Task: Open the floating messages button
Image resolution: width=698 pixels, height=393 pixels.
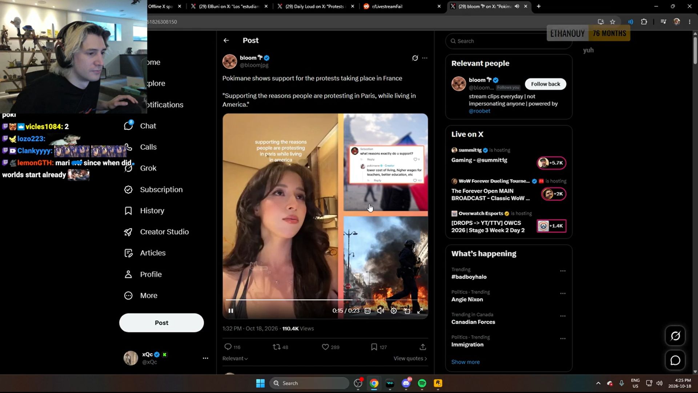Action: [x=675, y=360]
